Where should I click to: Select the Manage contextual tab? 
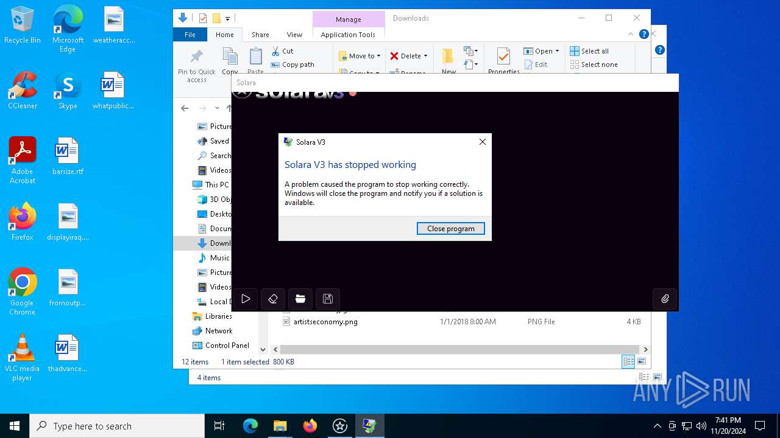click(349, 19)
